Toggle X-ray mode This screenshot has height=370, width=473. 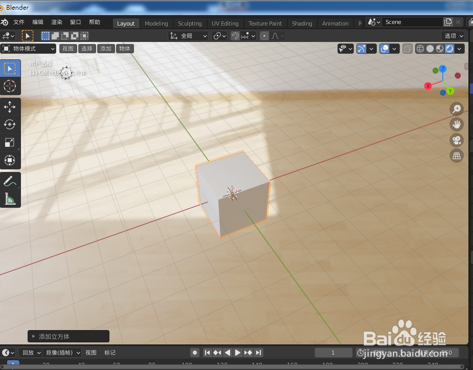pyautogui.click(x=407, y=49)
